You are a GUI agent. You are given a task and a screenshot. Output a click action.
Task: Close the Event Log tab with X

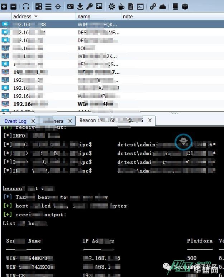tap(33, 121)
